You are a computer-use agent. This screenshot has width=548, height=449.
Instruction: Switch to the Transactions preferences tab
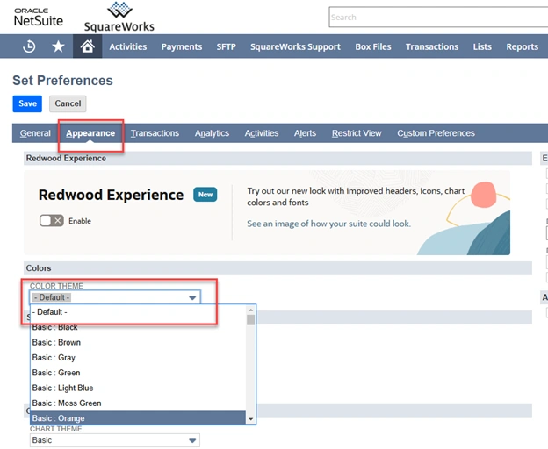click(x=155, y=133)
